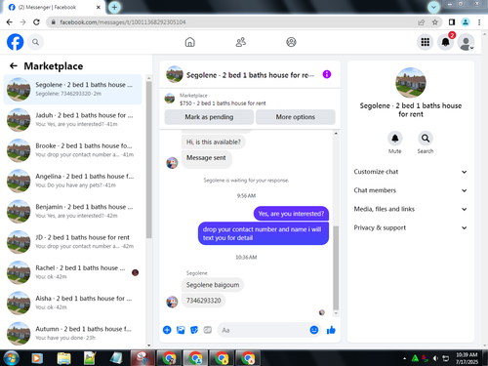Reload the page in browser
Image resolution: width=488 pixels, height=366 pixels.
point(36,22)
